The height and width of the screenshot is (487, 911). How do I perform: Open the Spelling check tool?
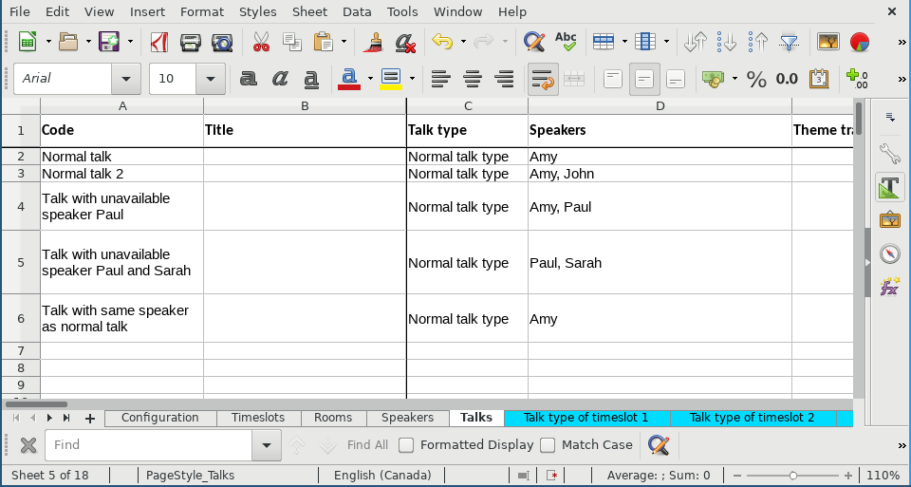tap(566, 42)
